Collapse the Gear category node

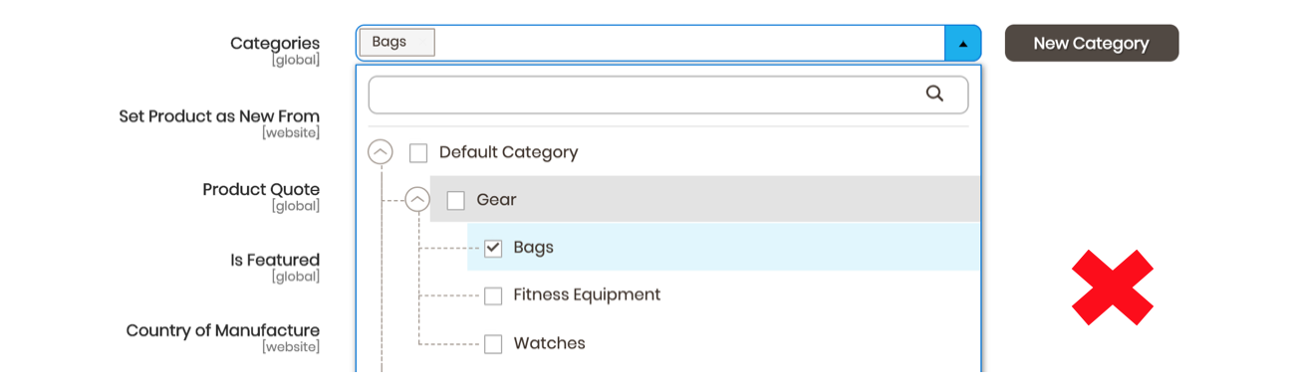click(417, 200)
